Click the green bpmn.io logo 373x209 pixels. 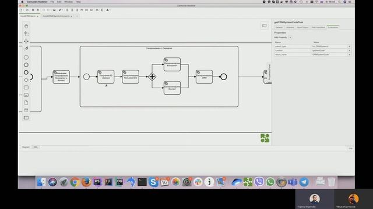click(265, 138)
